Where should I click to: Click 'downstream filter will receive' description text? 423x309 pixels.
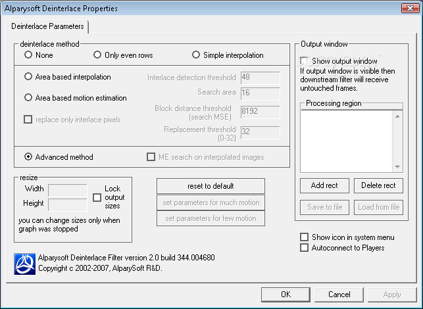344,80
